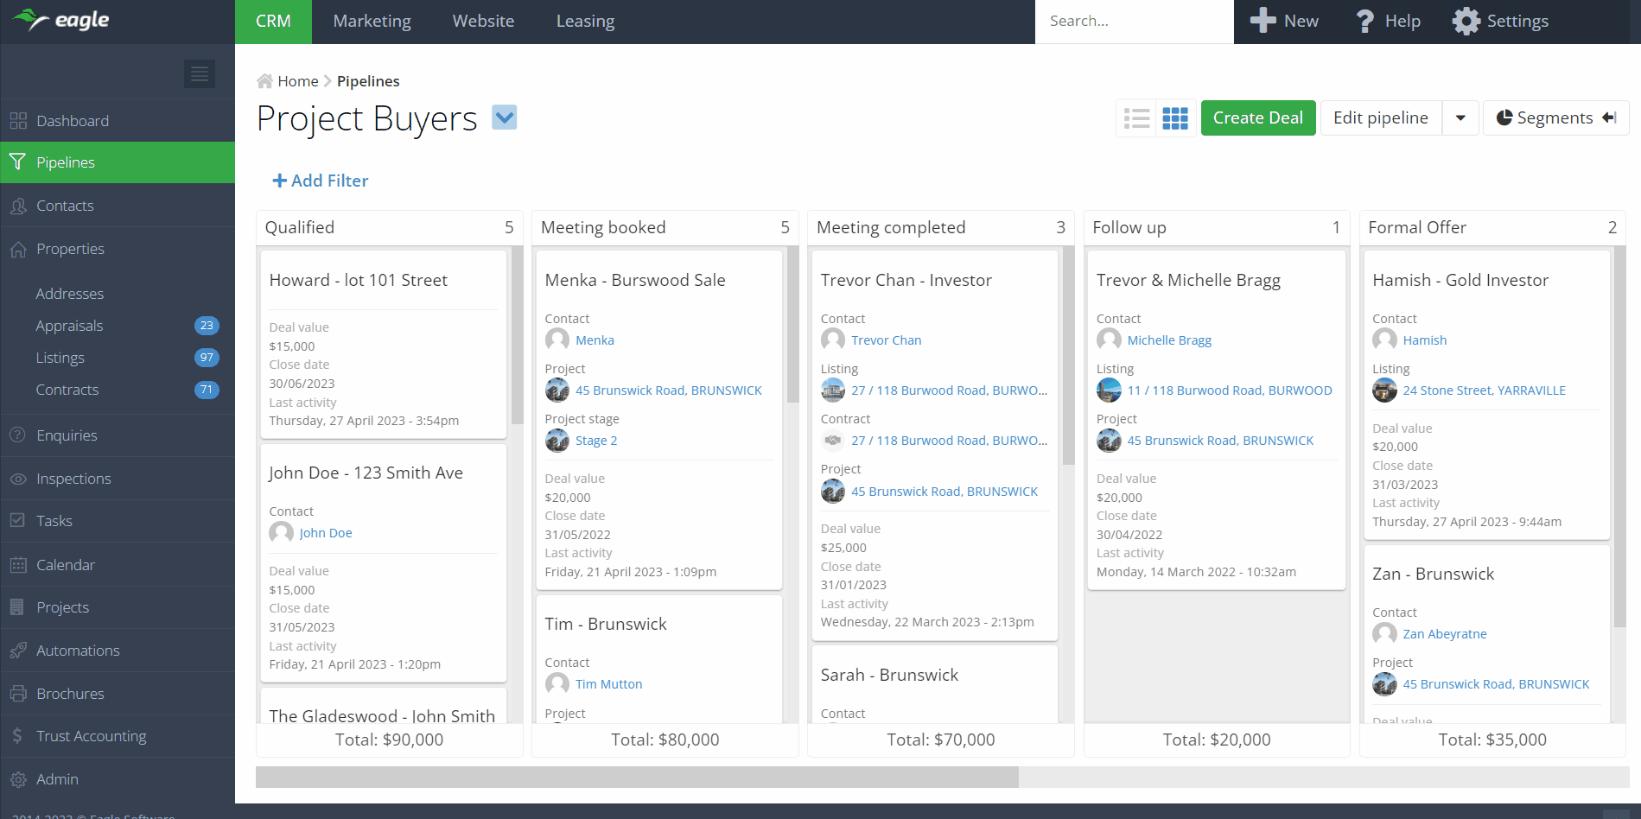Click the Search input field
1641x819 pixels.
(x=1133, y=22)
